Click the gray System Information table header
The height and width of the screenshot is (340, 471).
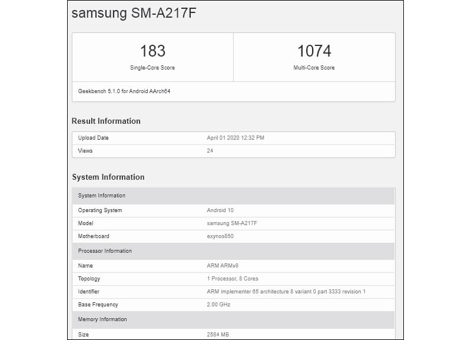click(x=233, y=196)
